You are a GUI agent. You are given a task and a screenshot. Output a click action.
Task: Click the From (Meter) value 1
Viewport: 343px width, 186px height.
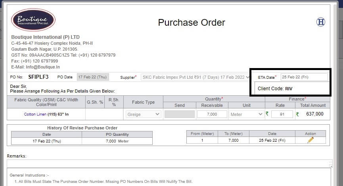pyautogui.click(x=202, y=140)
